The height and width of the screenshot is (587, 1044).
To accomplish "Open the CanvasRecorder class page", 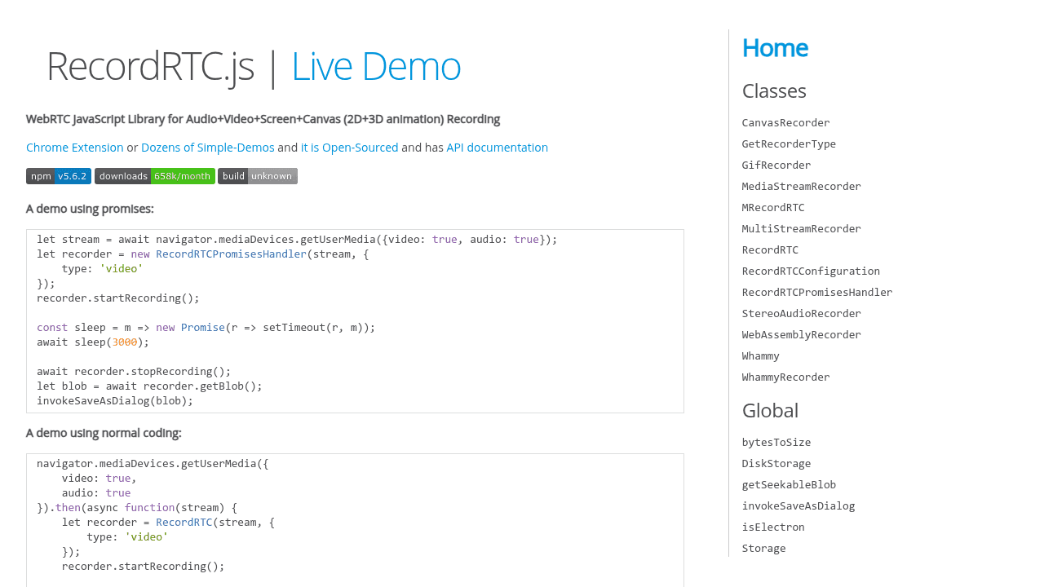I will coord(786,123).
